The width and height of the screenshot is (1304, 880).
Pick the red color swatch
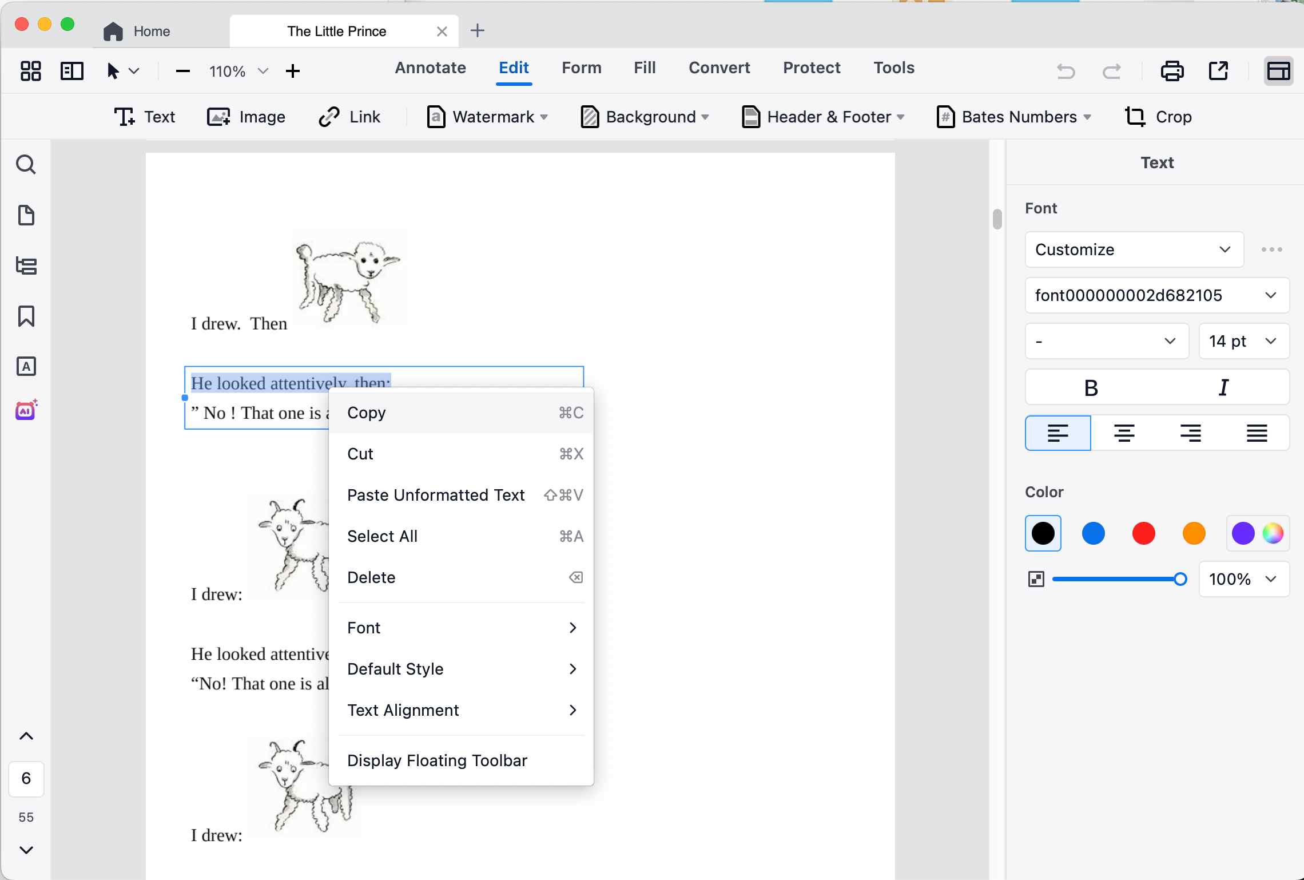click(x=1143, y=533)
